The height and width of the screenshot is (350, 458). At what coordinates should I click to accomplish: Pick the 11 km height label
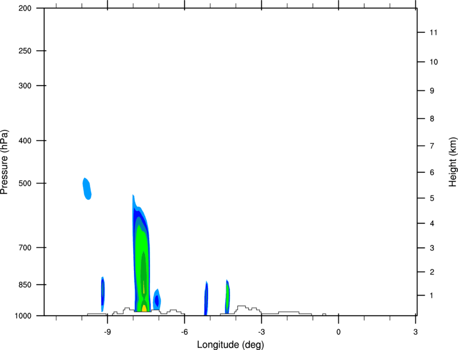click(433, 32)
